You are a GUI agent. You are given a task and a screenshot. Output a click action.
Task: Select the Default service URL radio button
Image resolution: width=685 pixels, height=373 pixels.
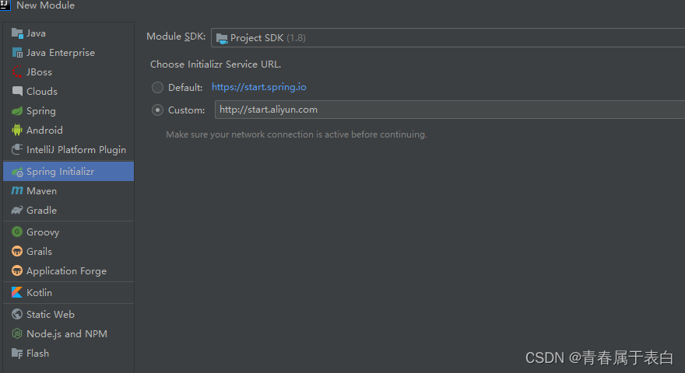157,87
